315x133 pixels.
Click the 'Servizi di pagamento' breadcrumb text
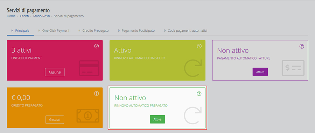[69, 16]
